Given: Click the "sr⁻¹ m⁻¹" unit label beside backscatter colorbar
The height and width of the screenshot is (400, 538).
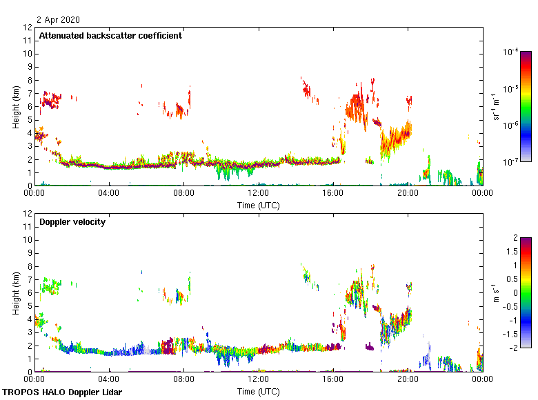Looking at the screenshot, I should pyautogui.click(x=495, y=106).
